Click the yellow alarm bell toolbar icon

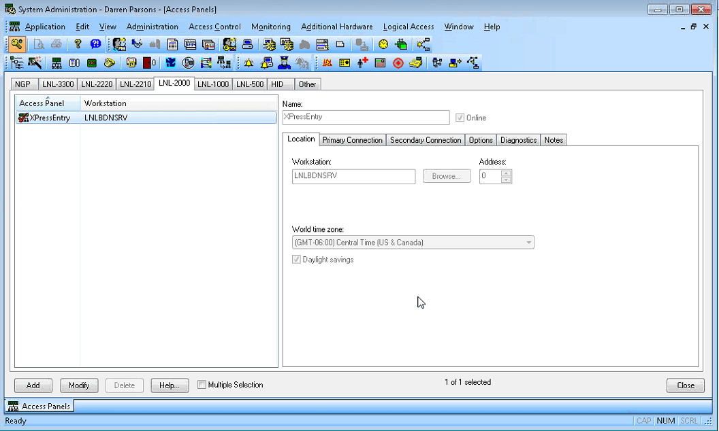click(x=249, y=63)
